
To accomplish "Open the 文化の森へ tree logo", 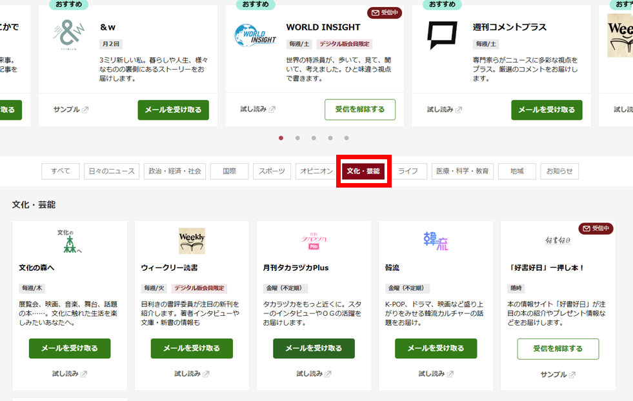I will point(70,241).
